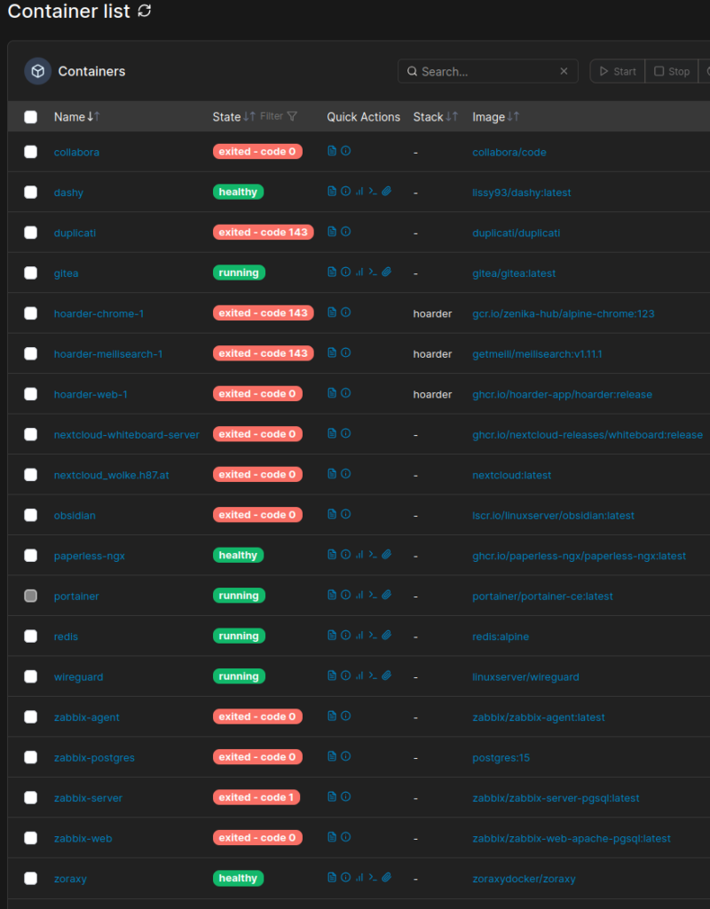This screenshot has height=909, width=710.
Task: Open stats icon for portainer
Action: pos(359,595)
